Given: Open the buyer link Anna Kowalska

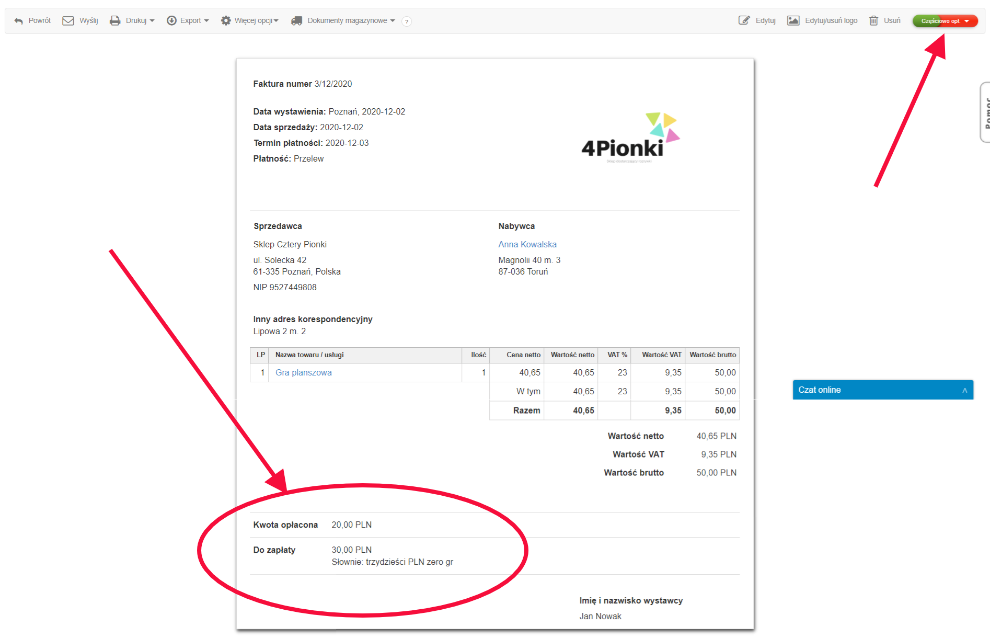Looking at the screenshot, I should click(x=527, y=244).
